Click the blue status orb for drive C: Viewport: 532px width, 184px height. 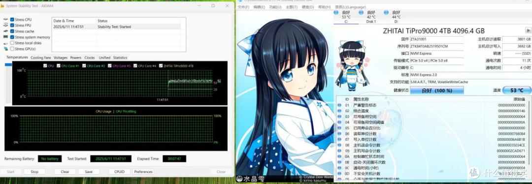click(x=336, y=12)
